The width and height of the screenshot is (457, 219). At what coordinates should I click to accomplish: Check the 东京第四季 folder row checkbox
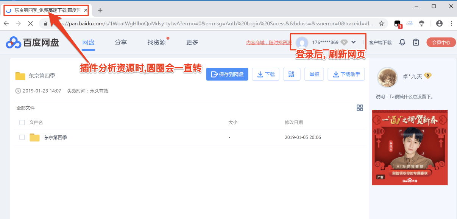(22, 137)
